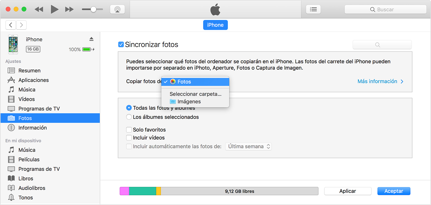Open the list view icon
The width and height of the screenshot is (431, 205).
point(313,9)
